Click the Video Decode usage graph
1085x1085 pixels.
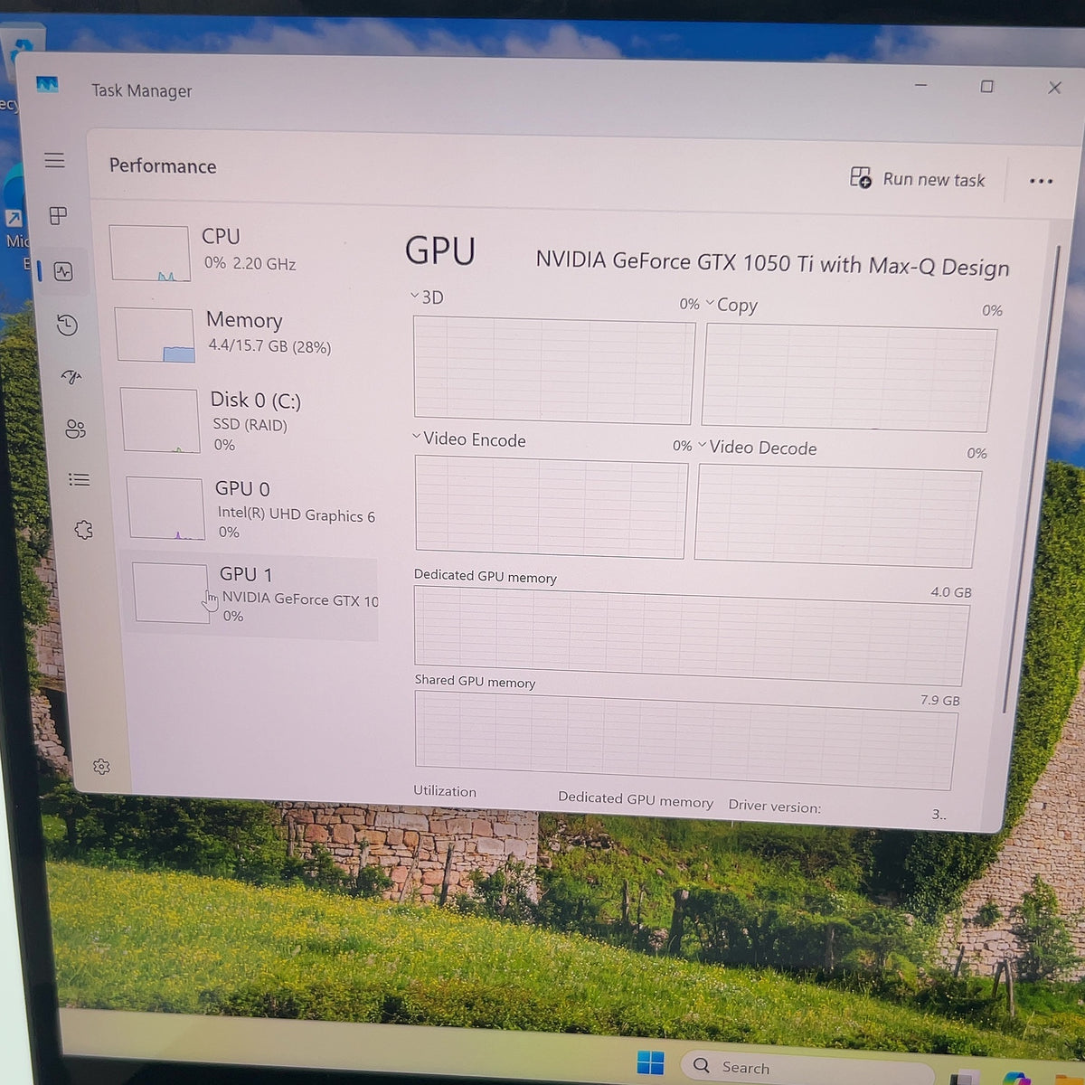click(x=837, y=515)
